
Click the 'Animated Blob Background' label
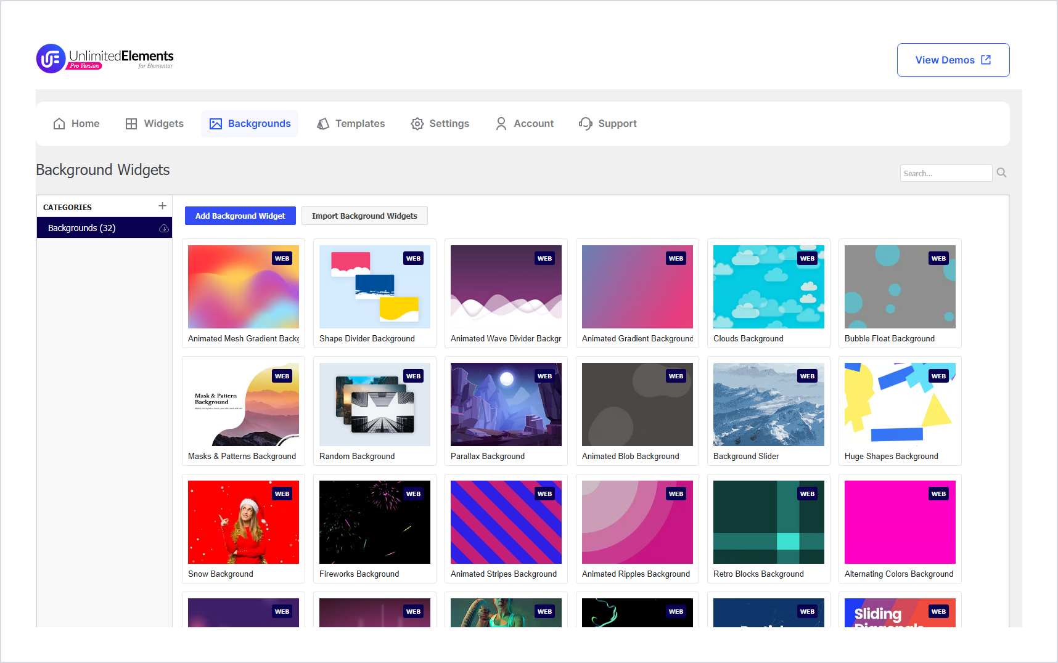pyautogui.click(x=631, y=457)
